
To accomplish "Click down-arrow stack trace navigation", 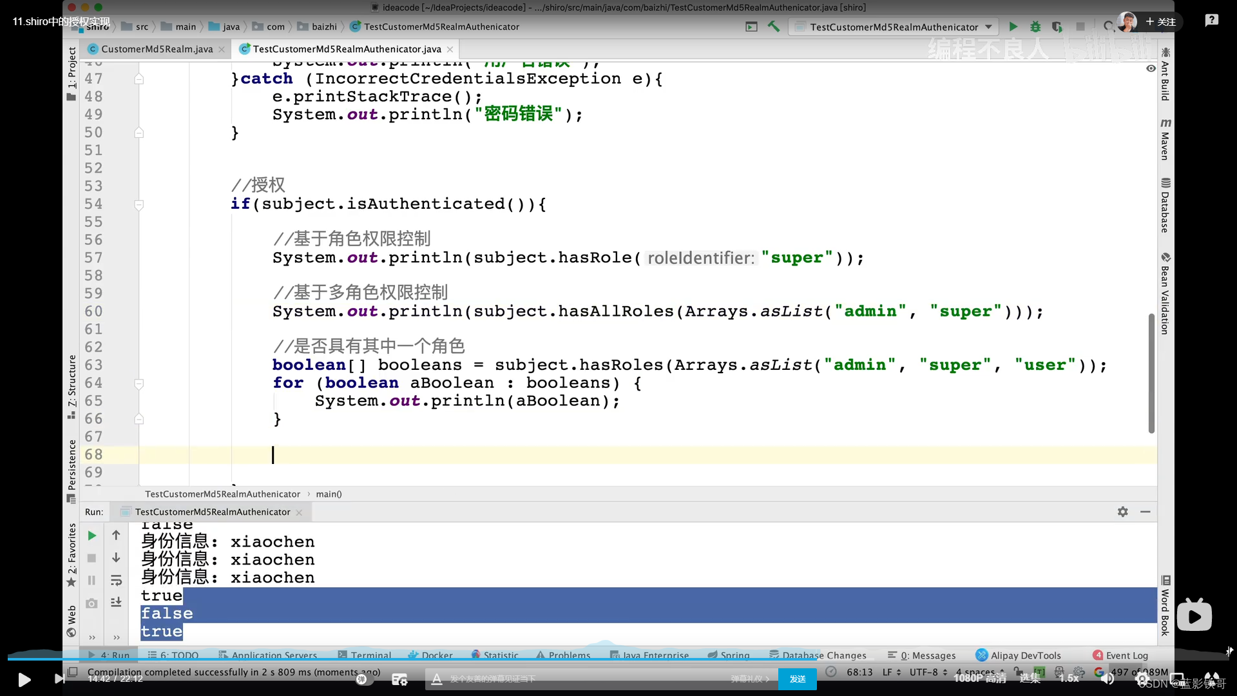I will pos(116,557).
